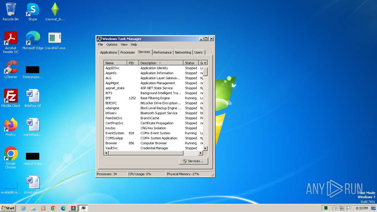Open Task Manager Help menu

(x=134, y=44)
